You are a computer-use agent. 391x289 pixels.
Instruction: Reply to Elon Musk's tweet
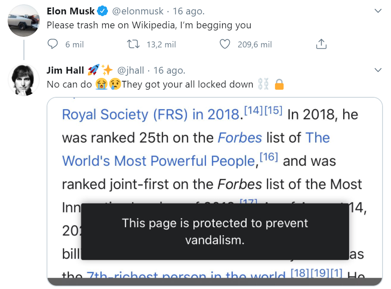(52, 44)
